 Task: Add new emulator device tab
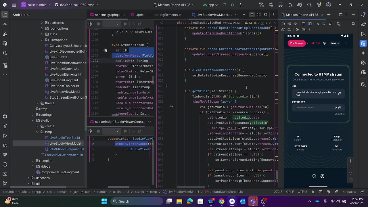329,15
